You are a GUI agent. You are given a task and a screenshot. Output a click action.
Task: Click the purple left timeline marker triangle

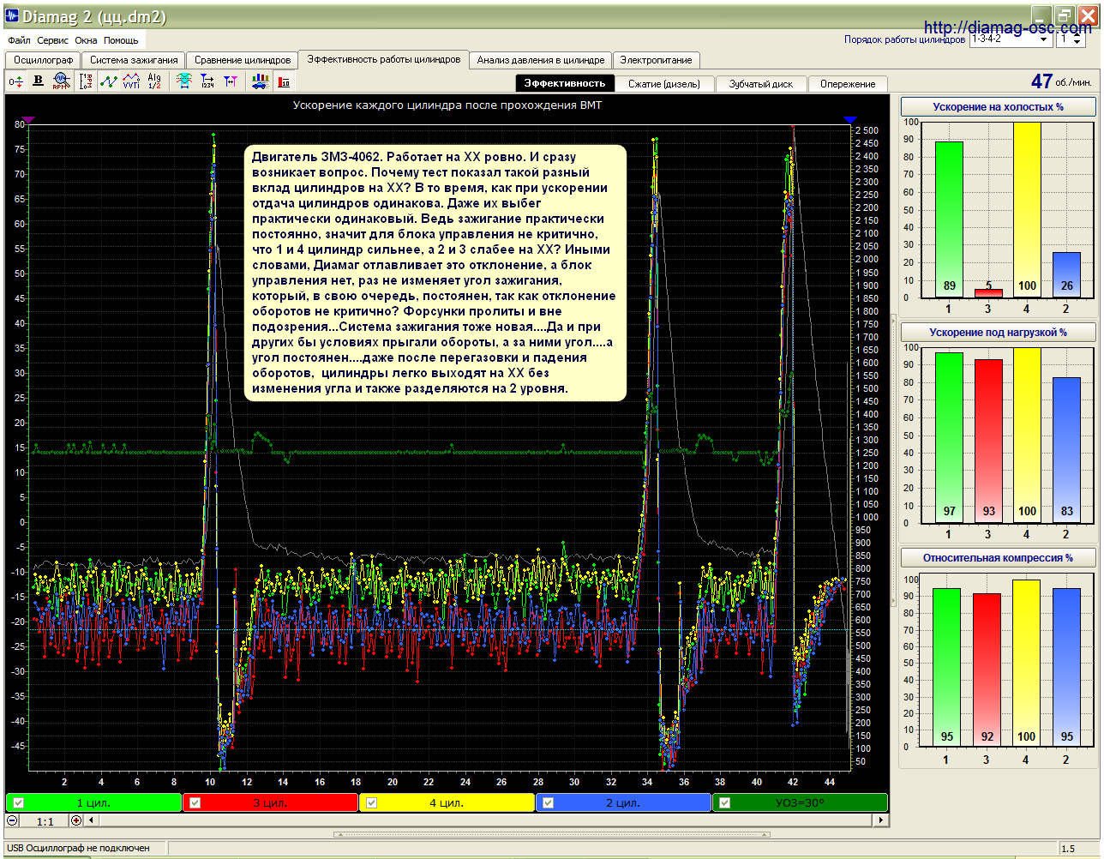(x=28, y=120)
